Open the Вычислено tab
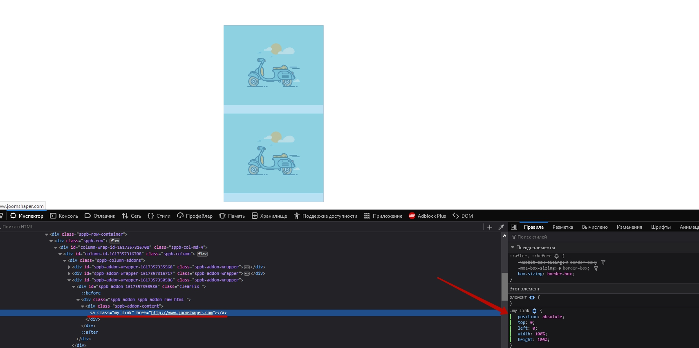The image size is (699, 348). pos(594,227)
